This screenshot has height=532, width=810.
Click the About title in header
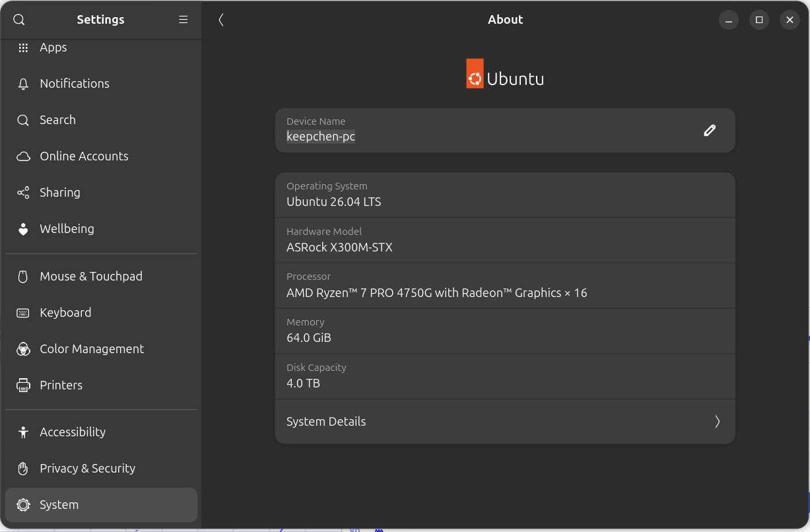[x=506, y=20]
